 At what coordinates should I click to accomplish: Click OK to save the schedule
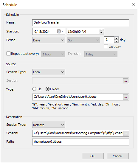point(93,156)
